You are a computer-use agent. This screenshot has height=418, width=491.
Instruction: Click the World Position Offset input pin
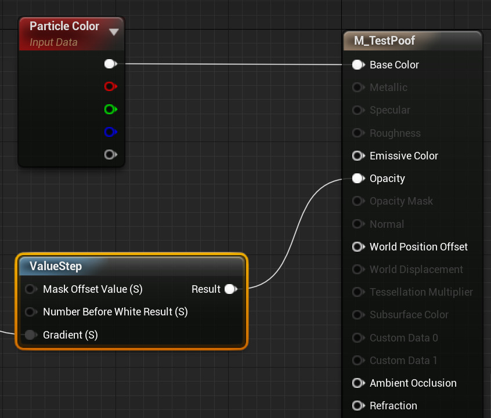coord(358,247)
